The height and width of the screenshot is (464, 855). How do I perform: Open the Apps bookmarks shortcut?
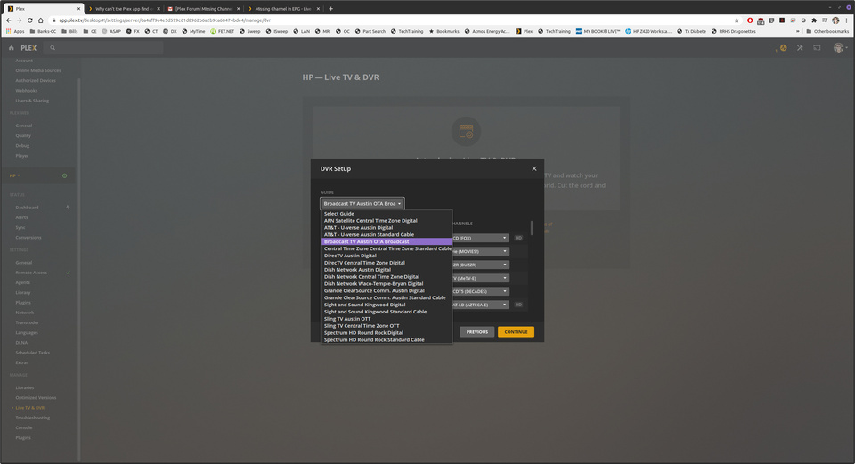click(15, 32)
